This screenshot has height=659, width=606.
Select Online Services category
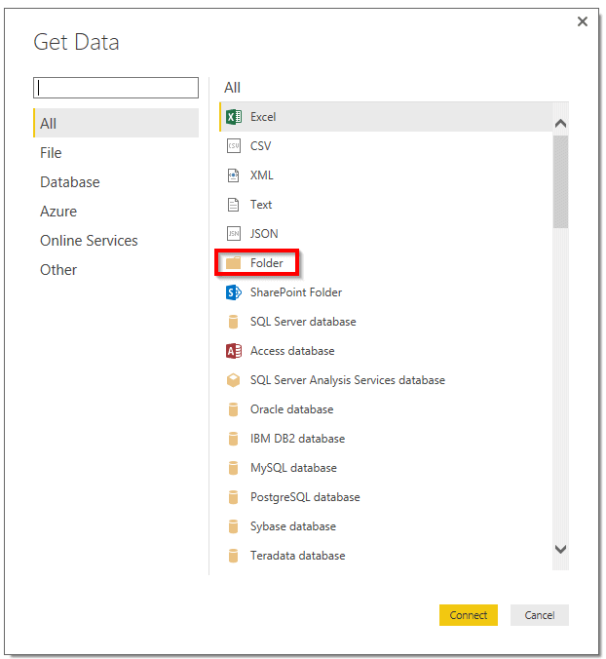click(x=89, y=241)
